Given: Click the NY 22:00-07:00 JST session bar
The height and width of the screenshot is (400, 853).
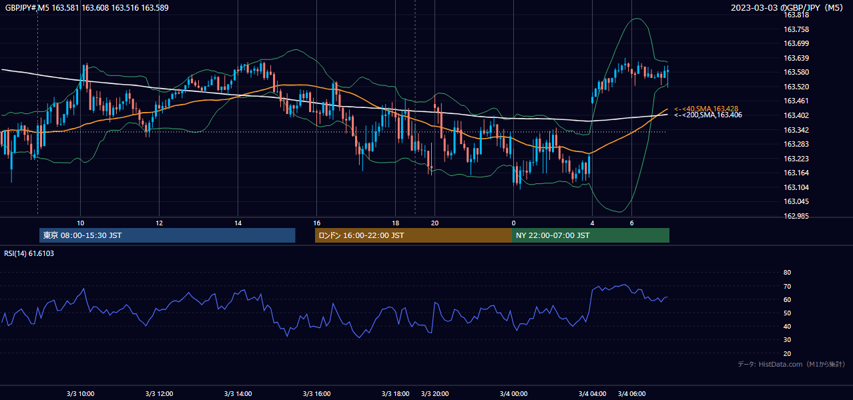Looking at the screenshot, I should [591, 235].
